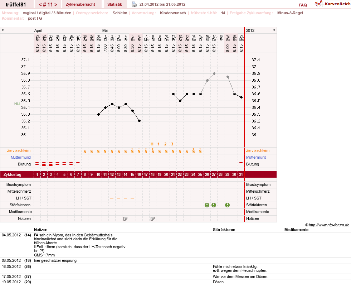Viewport: 351px width, 303px height.
Task: Open the FAQ link
Action: 303,5
